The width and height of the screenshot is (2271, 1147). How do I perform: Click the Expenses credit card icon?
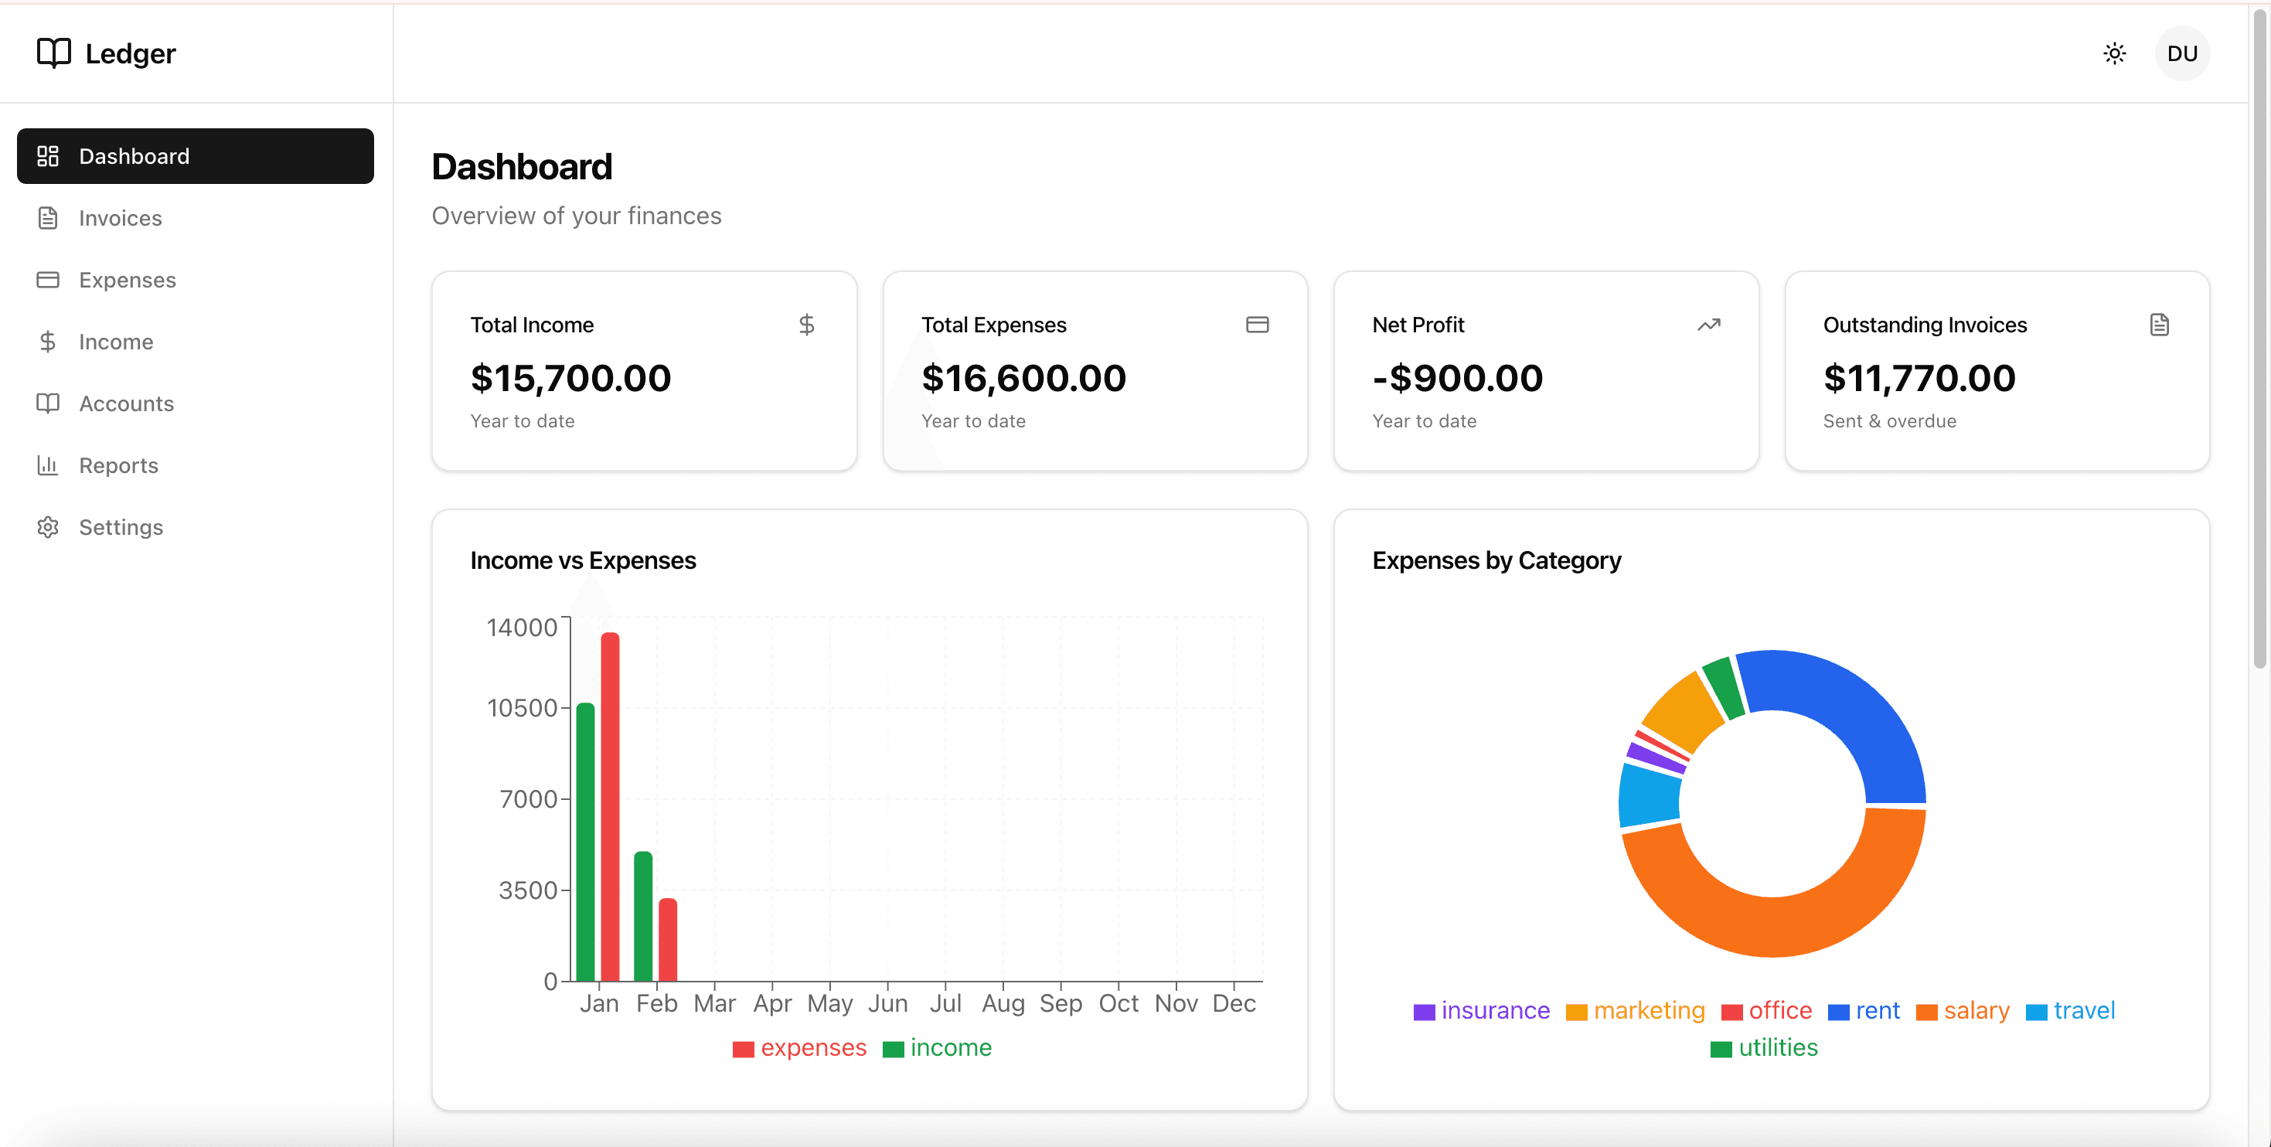pos(49,280)
